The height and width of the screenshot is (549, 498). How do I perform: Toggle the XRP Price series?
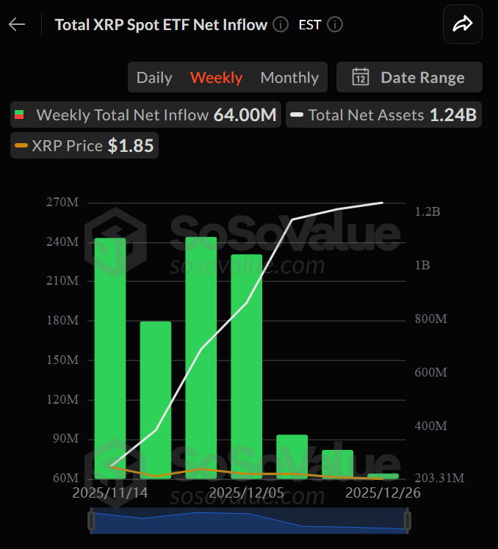84,146
